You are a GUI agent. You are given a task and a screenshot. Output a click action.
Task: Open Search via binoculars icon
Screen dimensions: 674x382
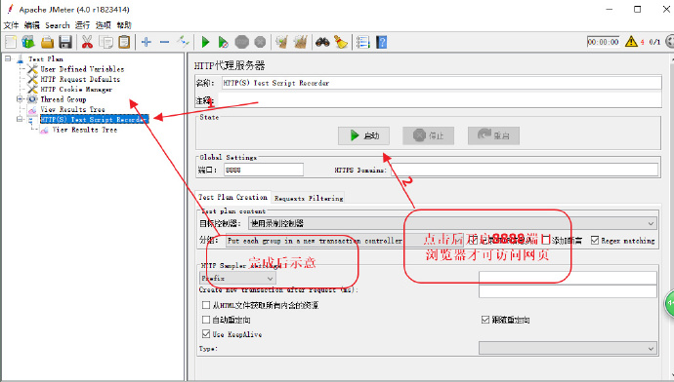click(x=322, y=42)
